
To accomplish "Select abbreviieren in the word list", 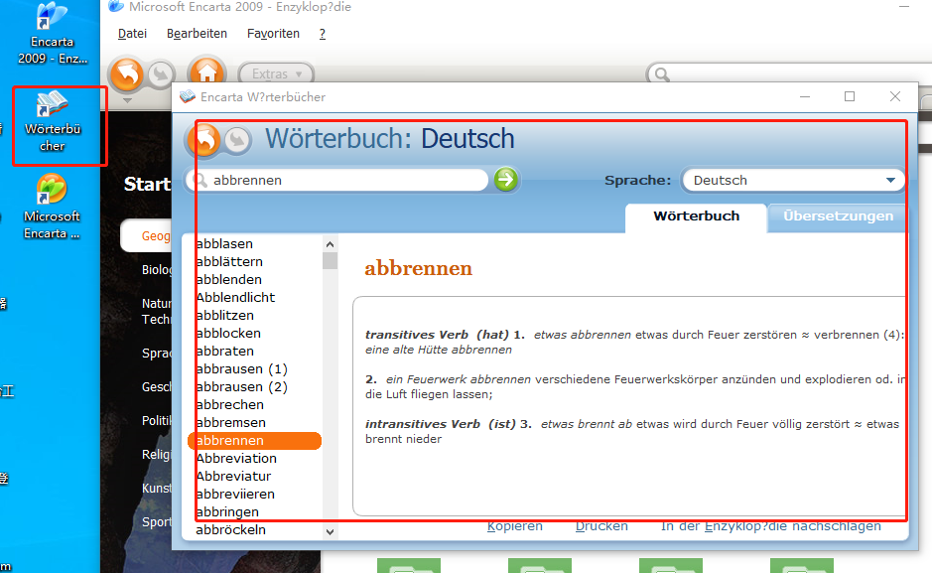I will (235, 494).
